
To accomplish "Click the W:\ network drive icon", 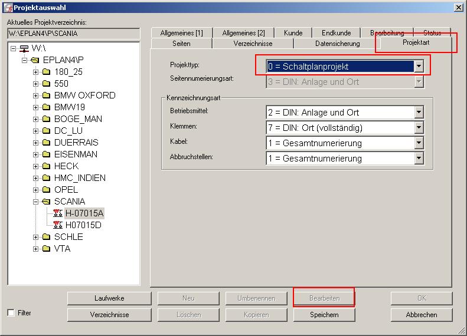I will click(x=24, y=48).
